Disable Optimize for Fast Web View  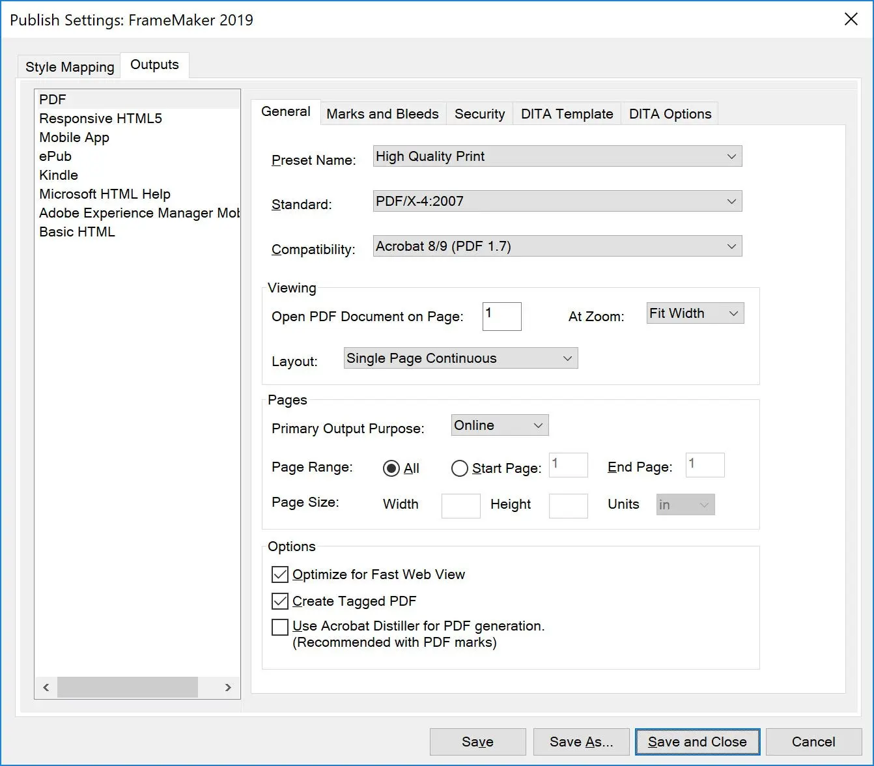pos(279,574)
